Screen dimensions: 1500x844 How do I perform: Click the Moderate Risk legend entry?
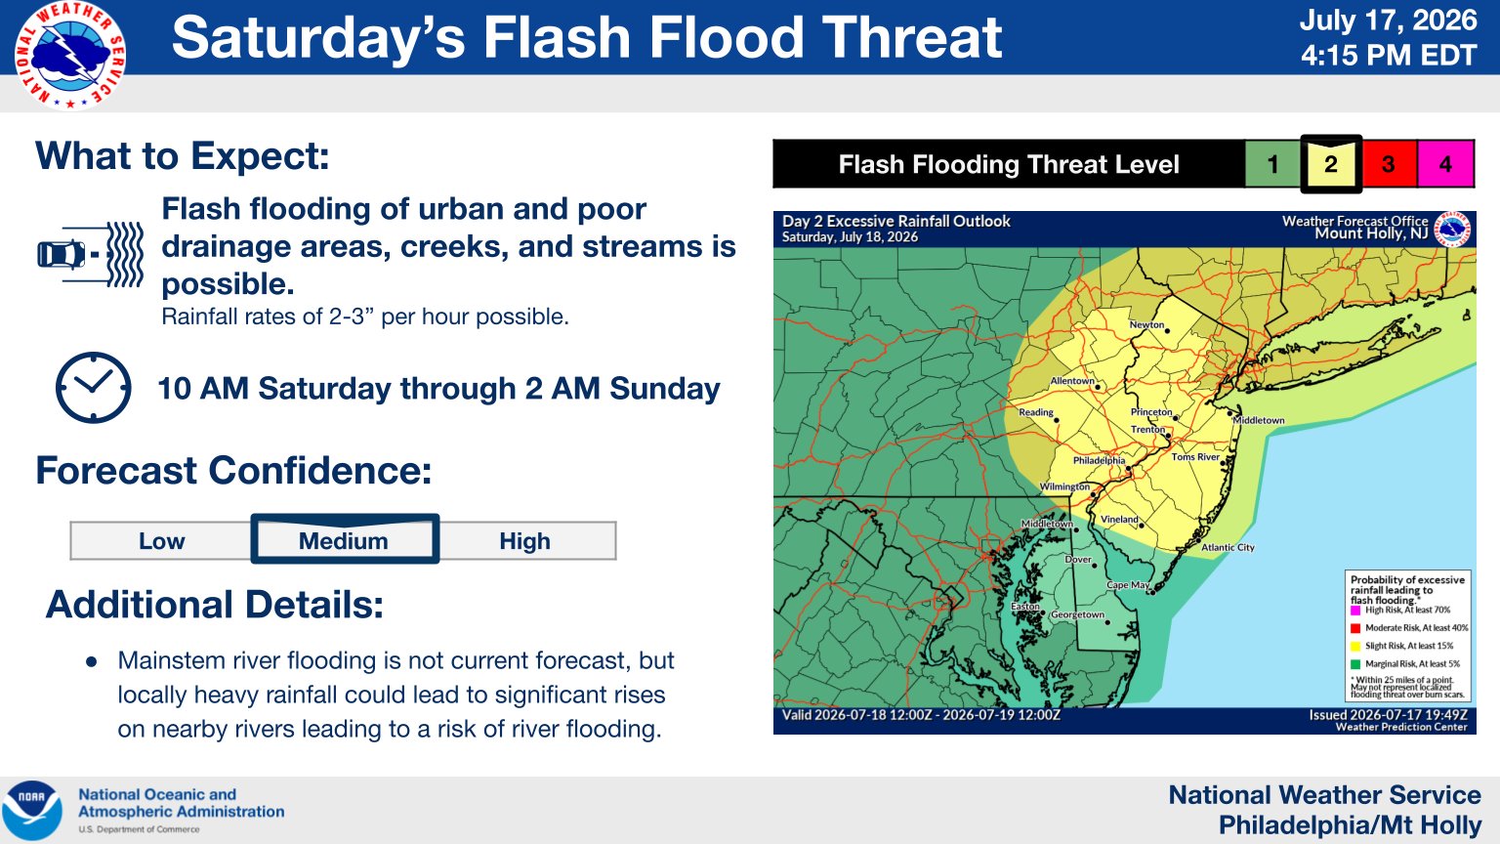pyautogui.click(x=1409, y=628)
